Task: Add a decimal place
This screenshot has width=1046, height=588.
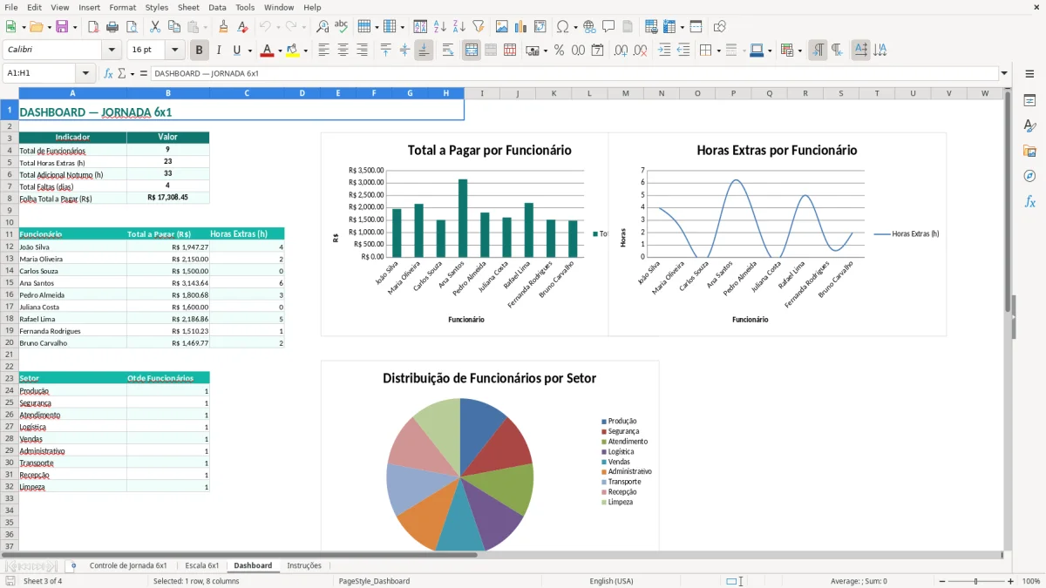Action: tap(622, 51)
